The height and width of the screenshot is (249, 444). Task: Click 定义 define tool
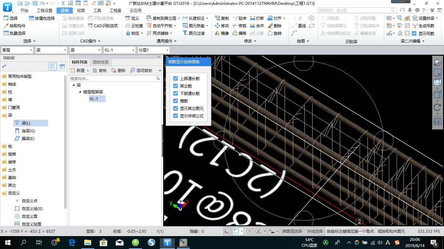[132, 18]
